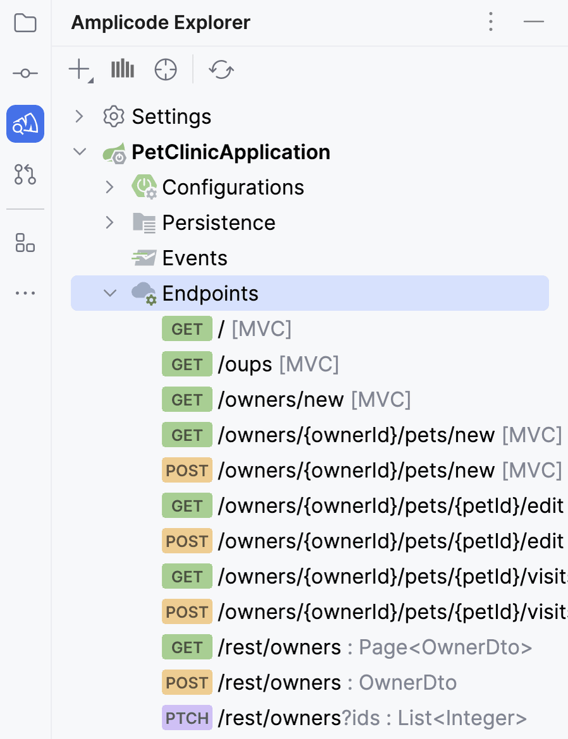
Task: Open the Pull Requests tool window
Action: 25,174
